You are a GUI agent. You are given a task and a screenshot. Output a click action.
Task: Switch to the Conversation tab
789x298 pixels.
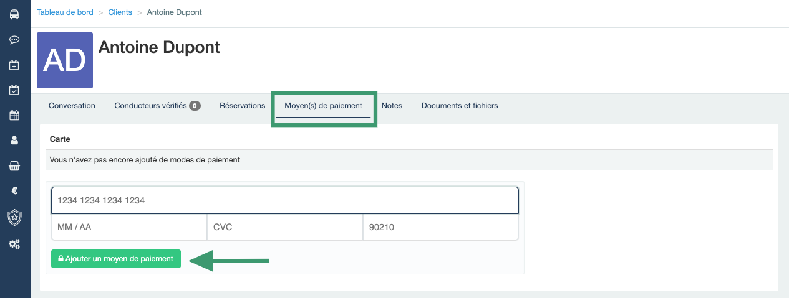[72, 106]
